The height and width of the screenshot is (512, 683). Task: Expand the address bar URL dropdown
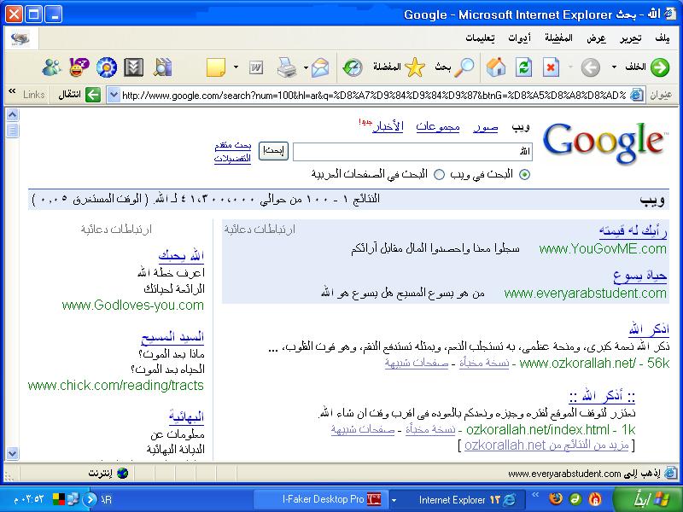pyautogui.click(x=114, y=95)
